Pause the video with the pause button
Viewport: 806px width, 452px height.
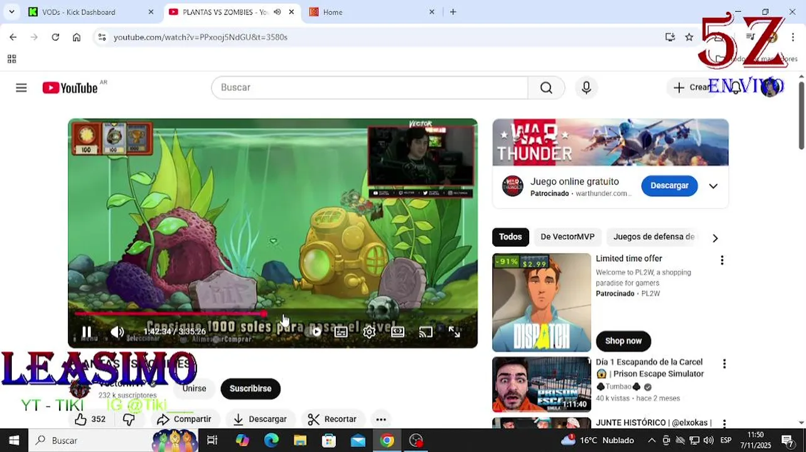[87, 331]
